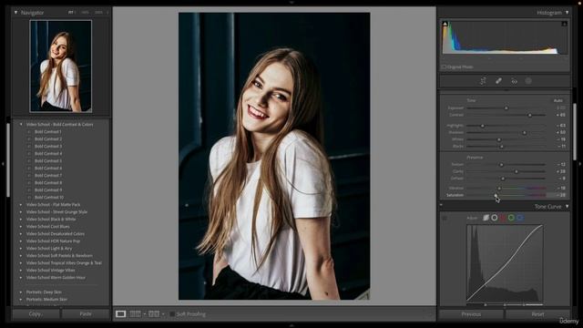Enable the Soft Proofing checkbox
The width and height of the screenshot is (583, 328).
click(x=172, y=314)
